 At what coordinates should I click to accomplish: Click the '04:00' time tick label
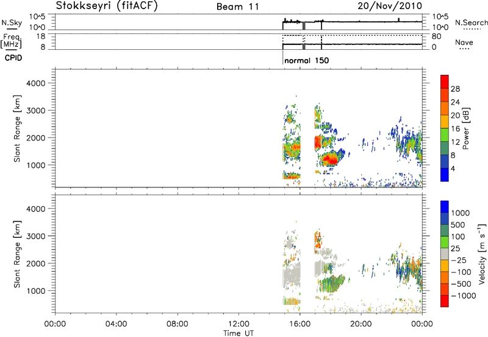point(116,324)
